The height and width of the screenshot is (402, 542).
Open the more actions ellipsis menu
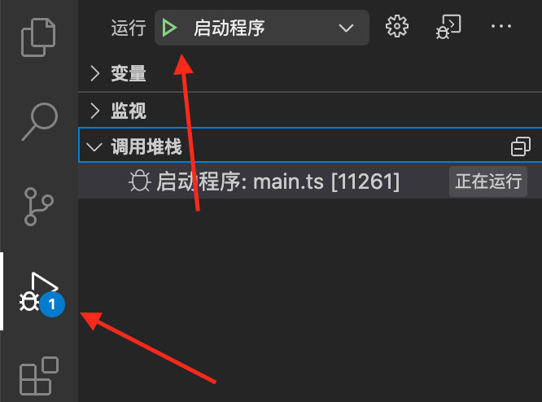[x=500, y=26]
